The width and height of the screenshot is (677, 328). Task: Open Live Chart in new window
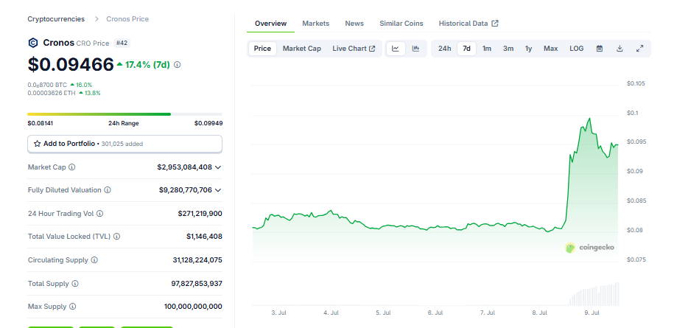click(x=354, y=49)
